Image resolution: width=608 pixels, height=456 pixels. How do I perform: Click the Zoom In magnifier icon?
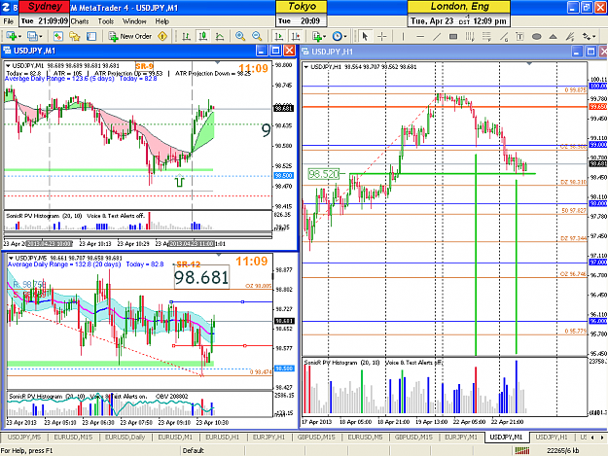pyautogui.click(x=240, y=36)
